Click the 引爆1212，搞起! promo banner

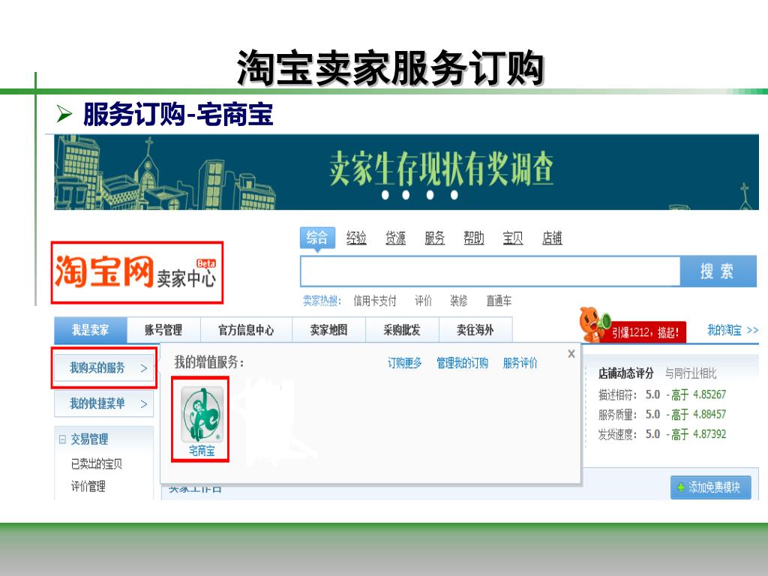coord(645,332)
